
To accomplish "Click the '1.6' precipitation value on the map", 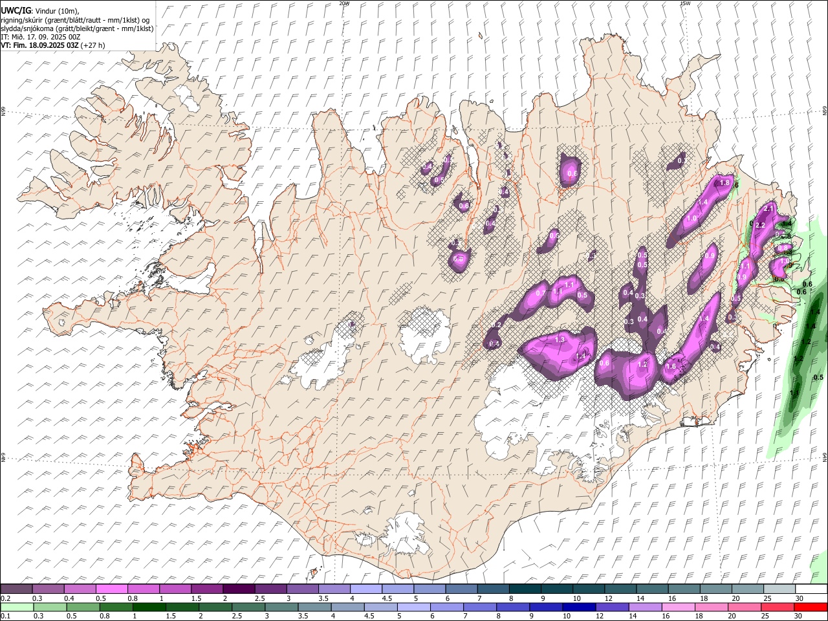I will [671, 367].
